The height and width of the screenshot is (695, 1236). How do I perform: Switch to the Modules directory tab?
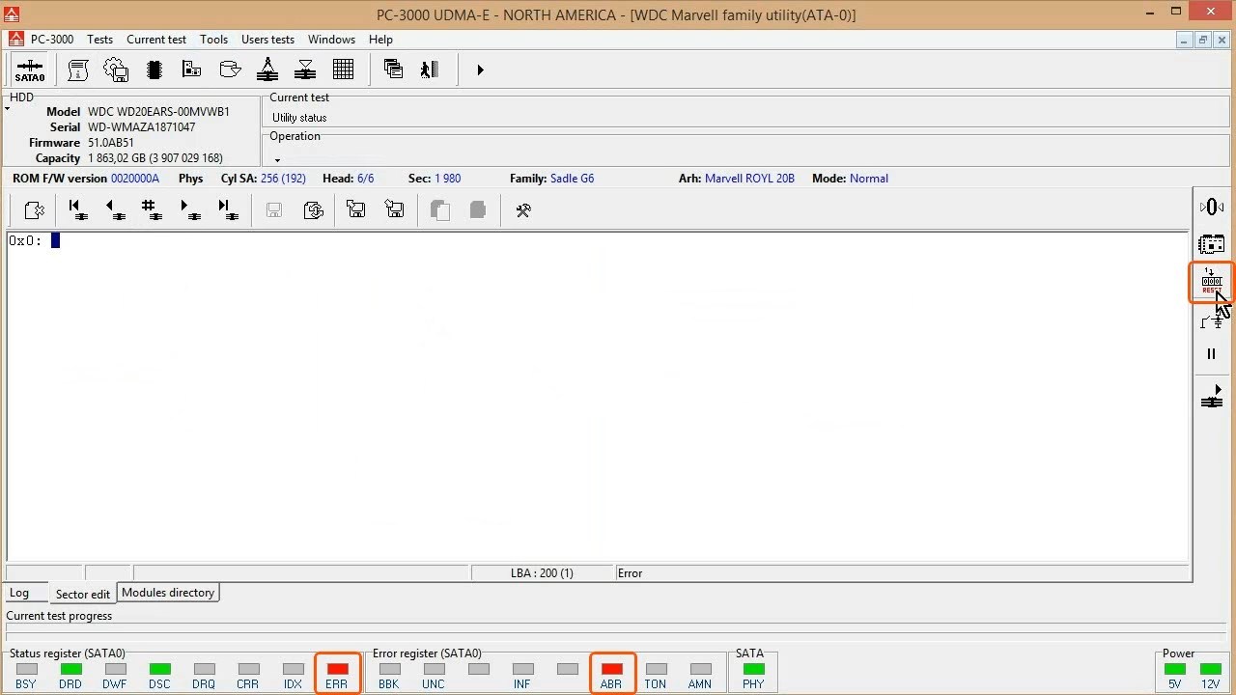click(168, 593)
